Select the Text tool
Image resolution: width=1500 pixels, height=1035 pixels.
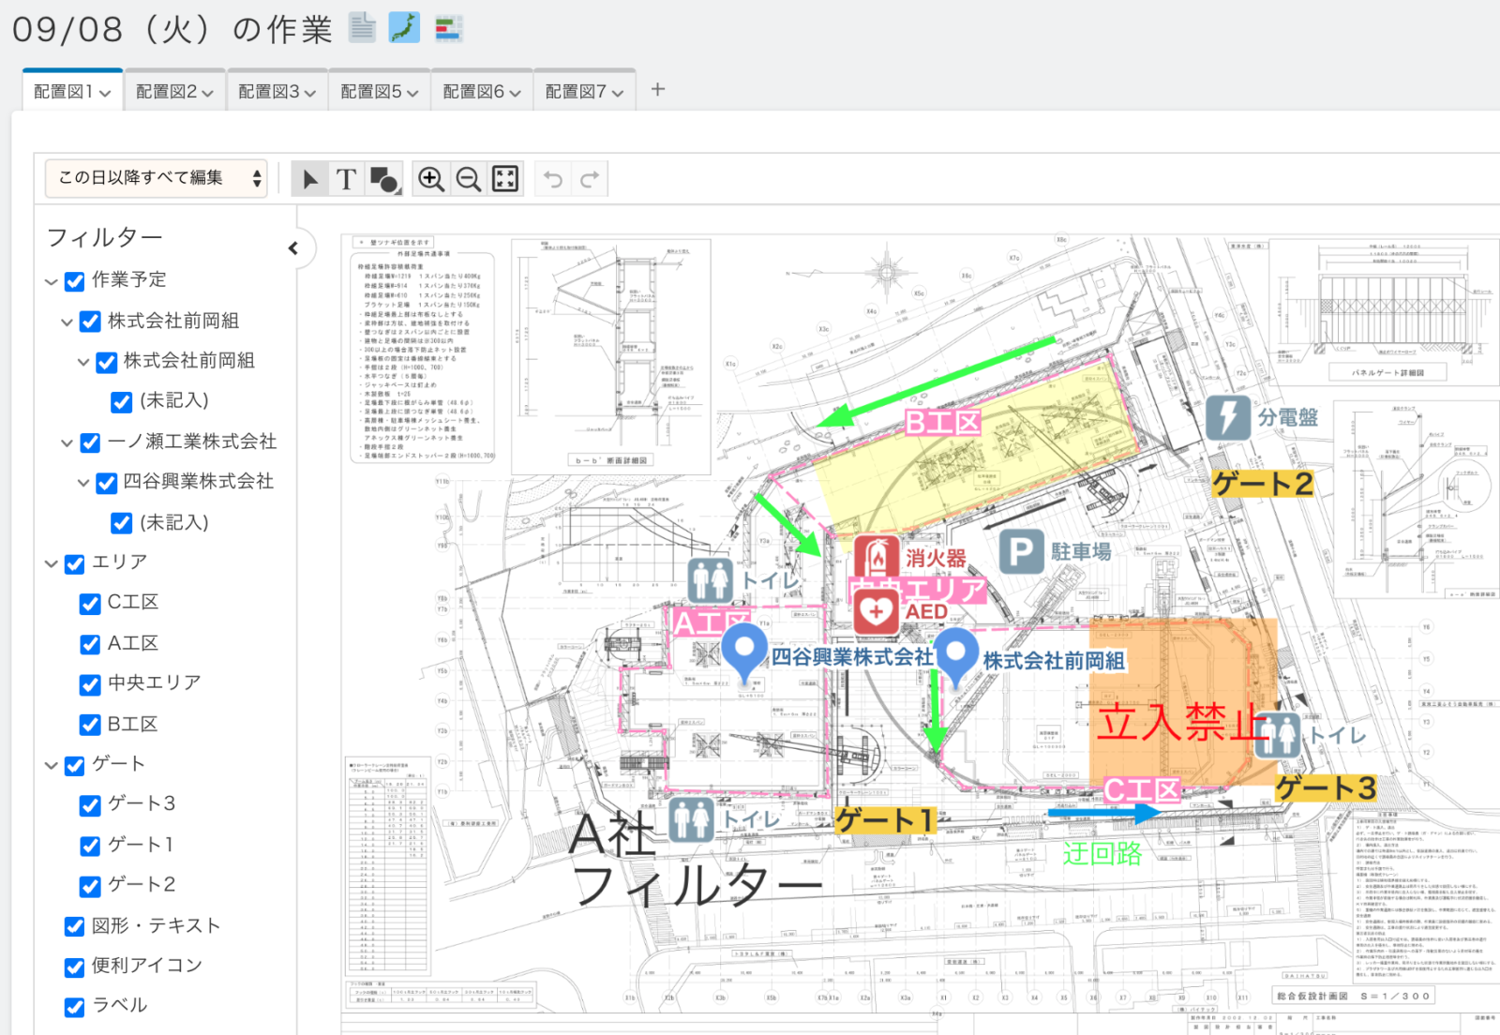(x=346, y=178)
